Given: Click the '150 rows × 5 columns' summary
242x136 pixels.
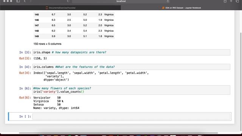Looking at the screenshot, I should tap(47, 44).
